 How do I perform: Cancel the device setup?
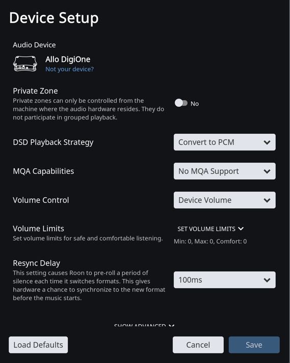[198, 345]
